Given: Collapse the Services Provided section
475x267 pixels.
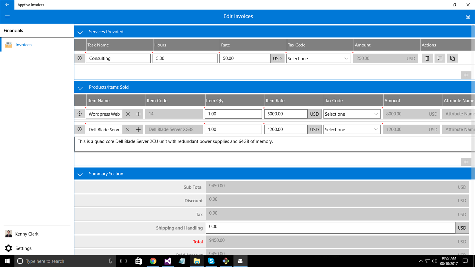Looking at the screenshot, I should point(80,32).
